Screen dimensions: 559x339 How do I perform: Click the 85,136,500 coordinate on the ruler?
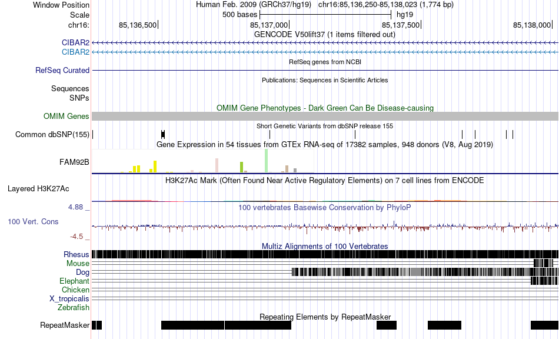[138, 25]
